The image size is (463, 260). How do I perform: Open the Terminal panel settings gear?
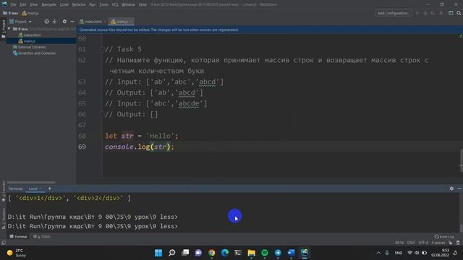451,188
